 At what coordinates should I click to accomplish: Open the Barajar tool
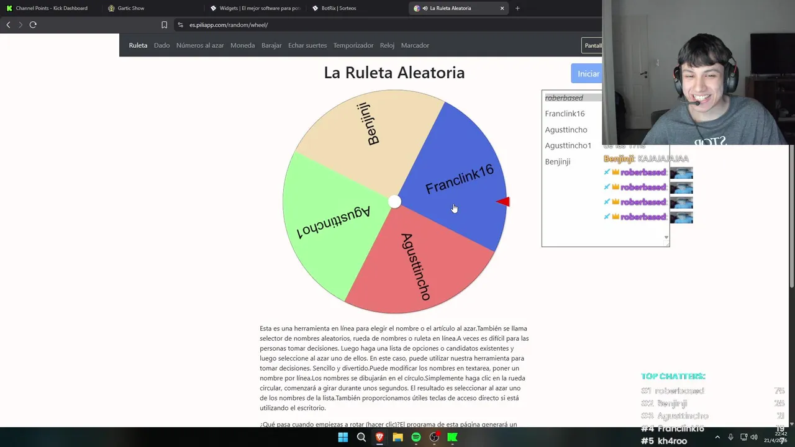(271, 45)
